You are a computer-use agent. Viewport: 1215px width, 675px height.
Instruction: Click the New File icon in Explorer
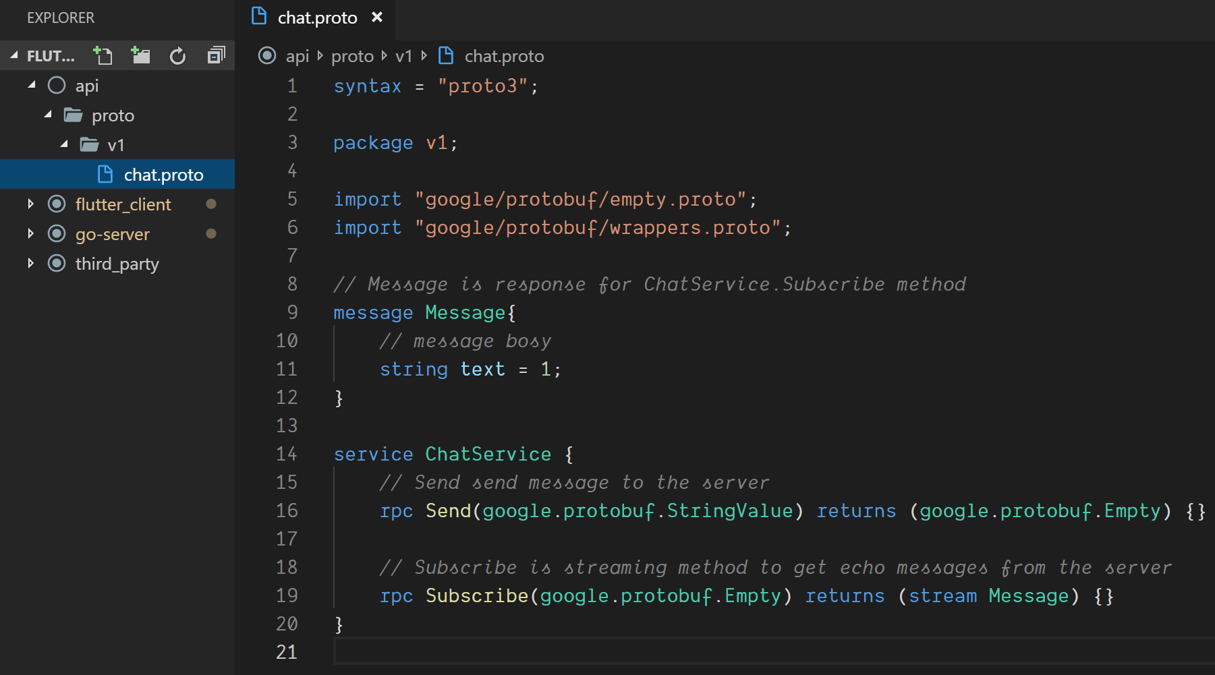[103, 55]
